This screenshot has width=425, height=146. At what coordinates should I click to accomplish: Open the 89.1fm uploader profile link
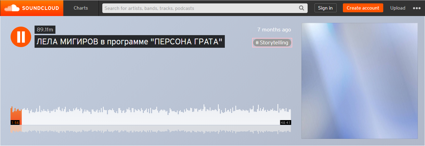click(x=45, y=30)
